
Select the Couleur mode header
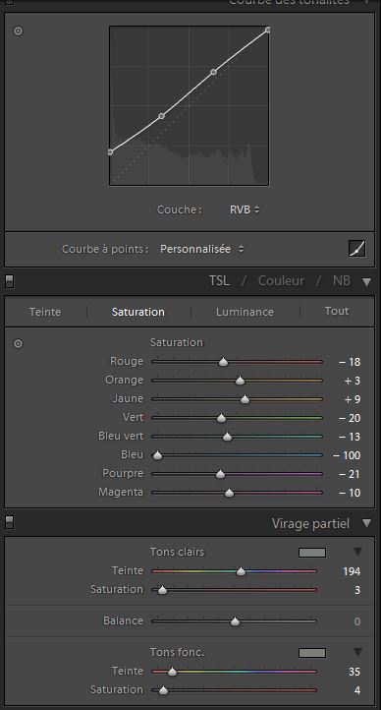pyautogui.click(x=281, y=280)
